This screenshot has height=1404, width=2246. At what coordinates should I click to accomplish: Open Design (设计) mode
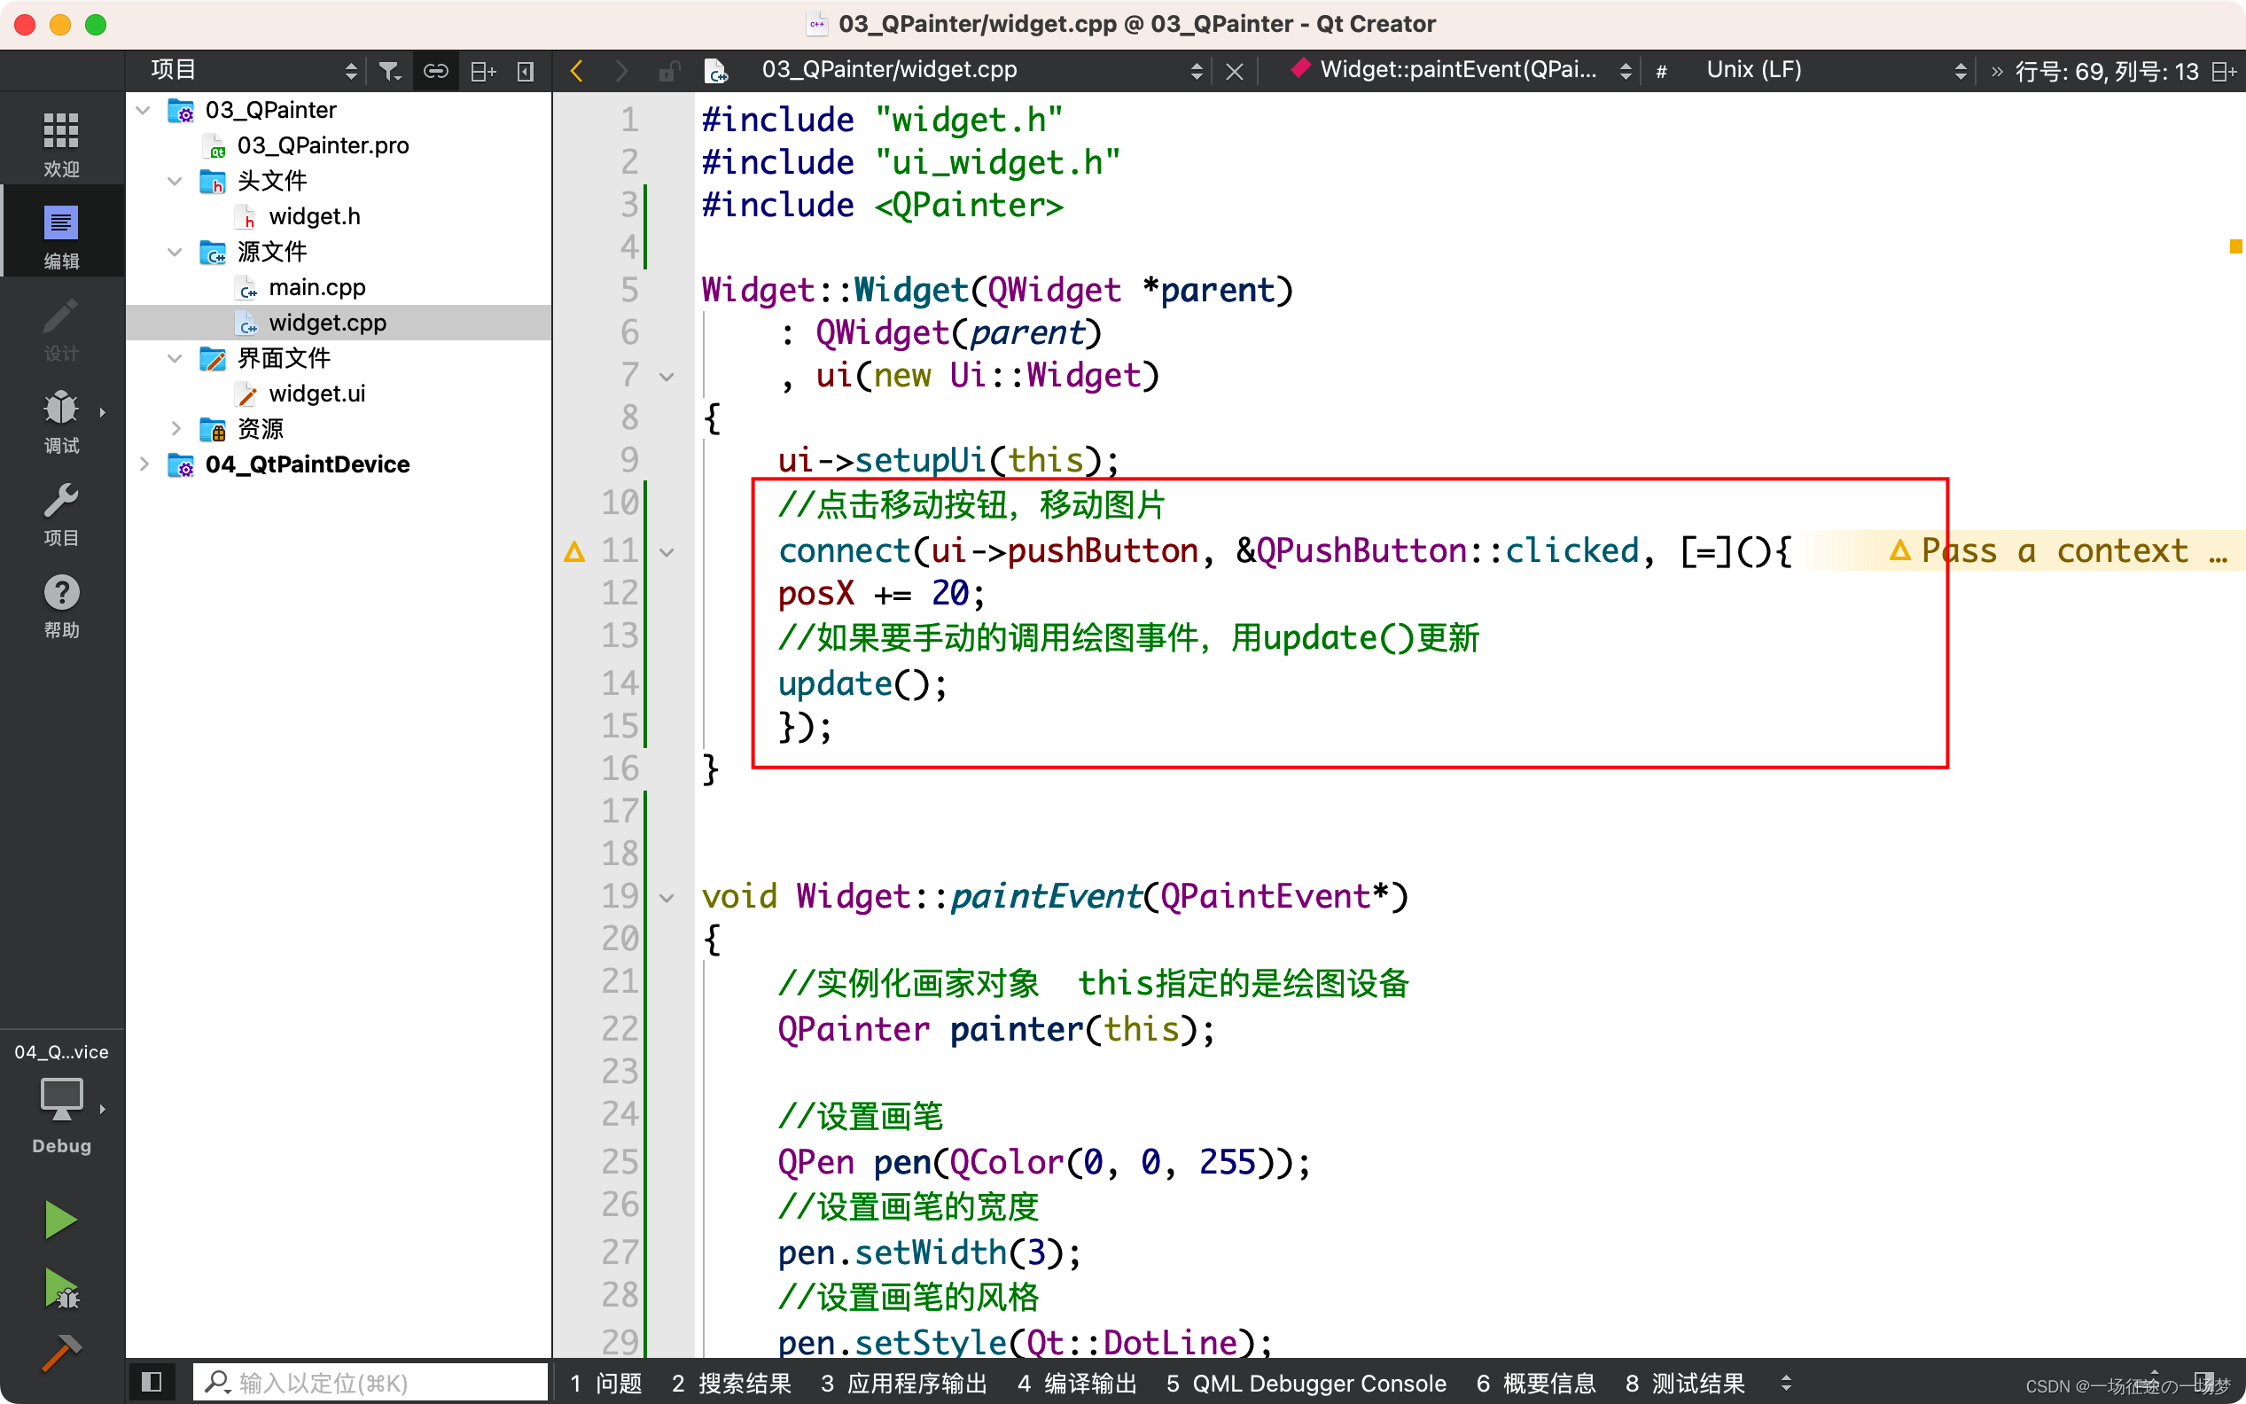click(x=61, y=330)
